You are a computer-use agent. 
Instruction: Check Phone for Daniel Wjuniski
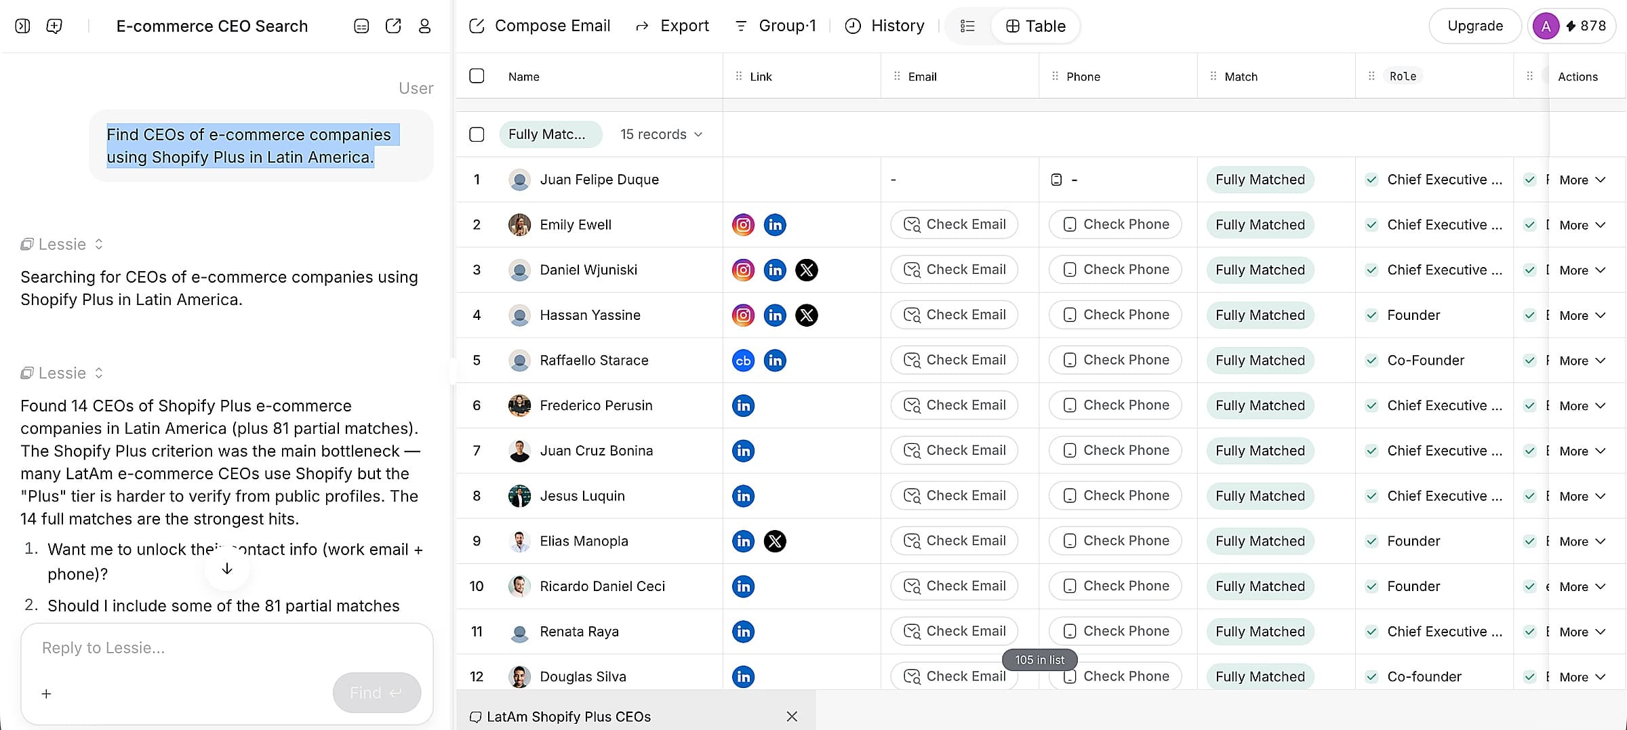point(1115,270)
